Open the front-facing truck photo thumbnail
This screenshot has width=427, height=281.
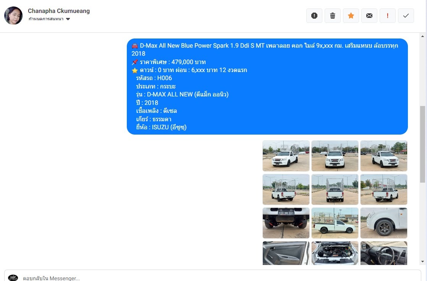(335, 156)
